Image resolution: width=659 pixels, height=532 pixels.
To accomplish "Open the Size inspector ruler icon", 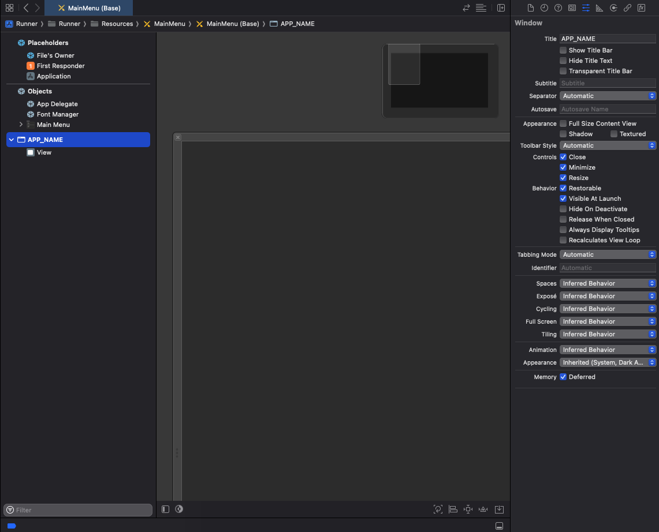I will point(600,8).
